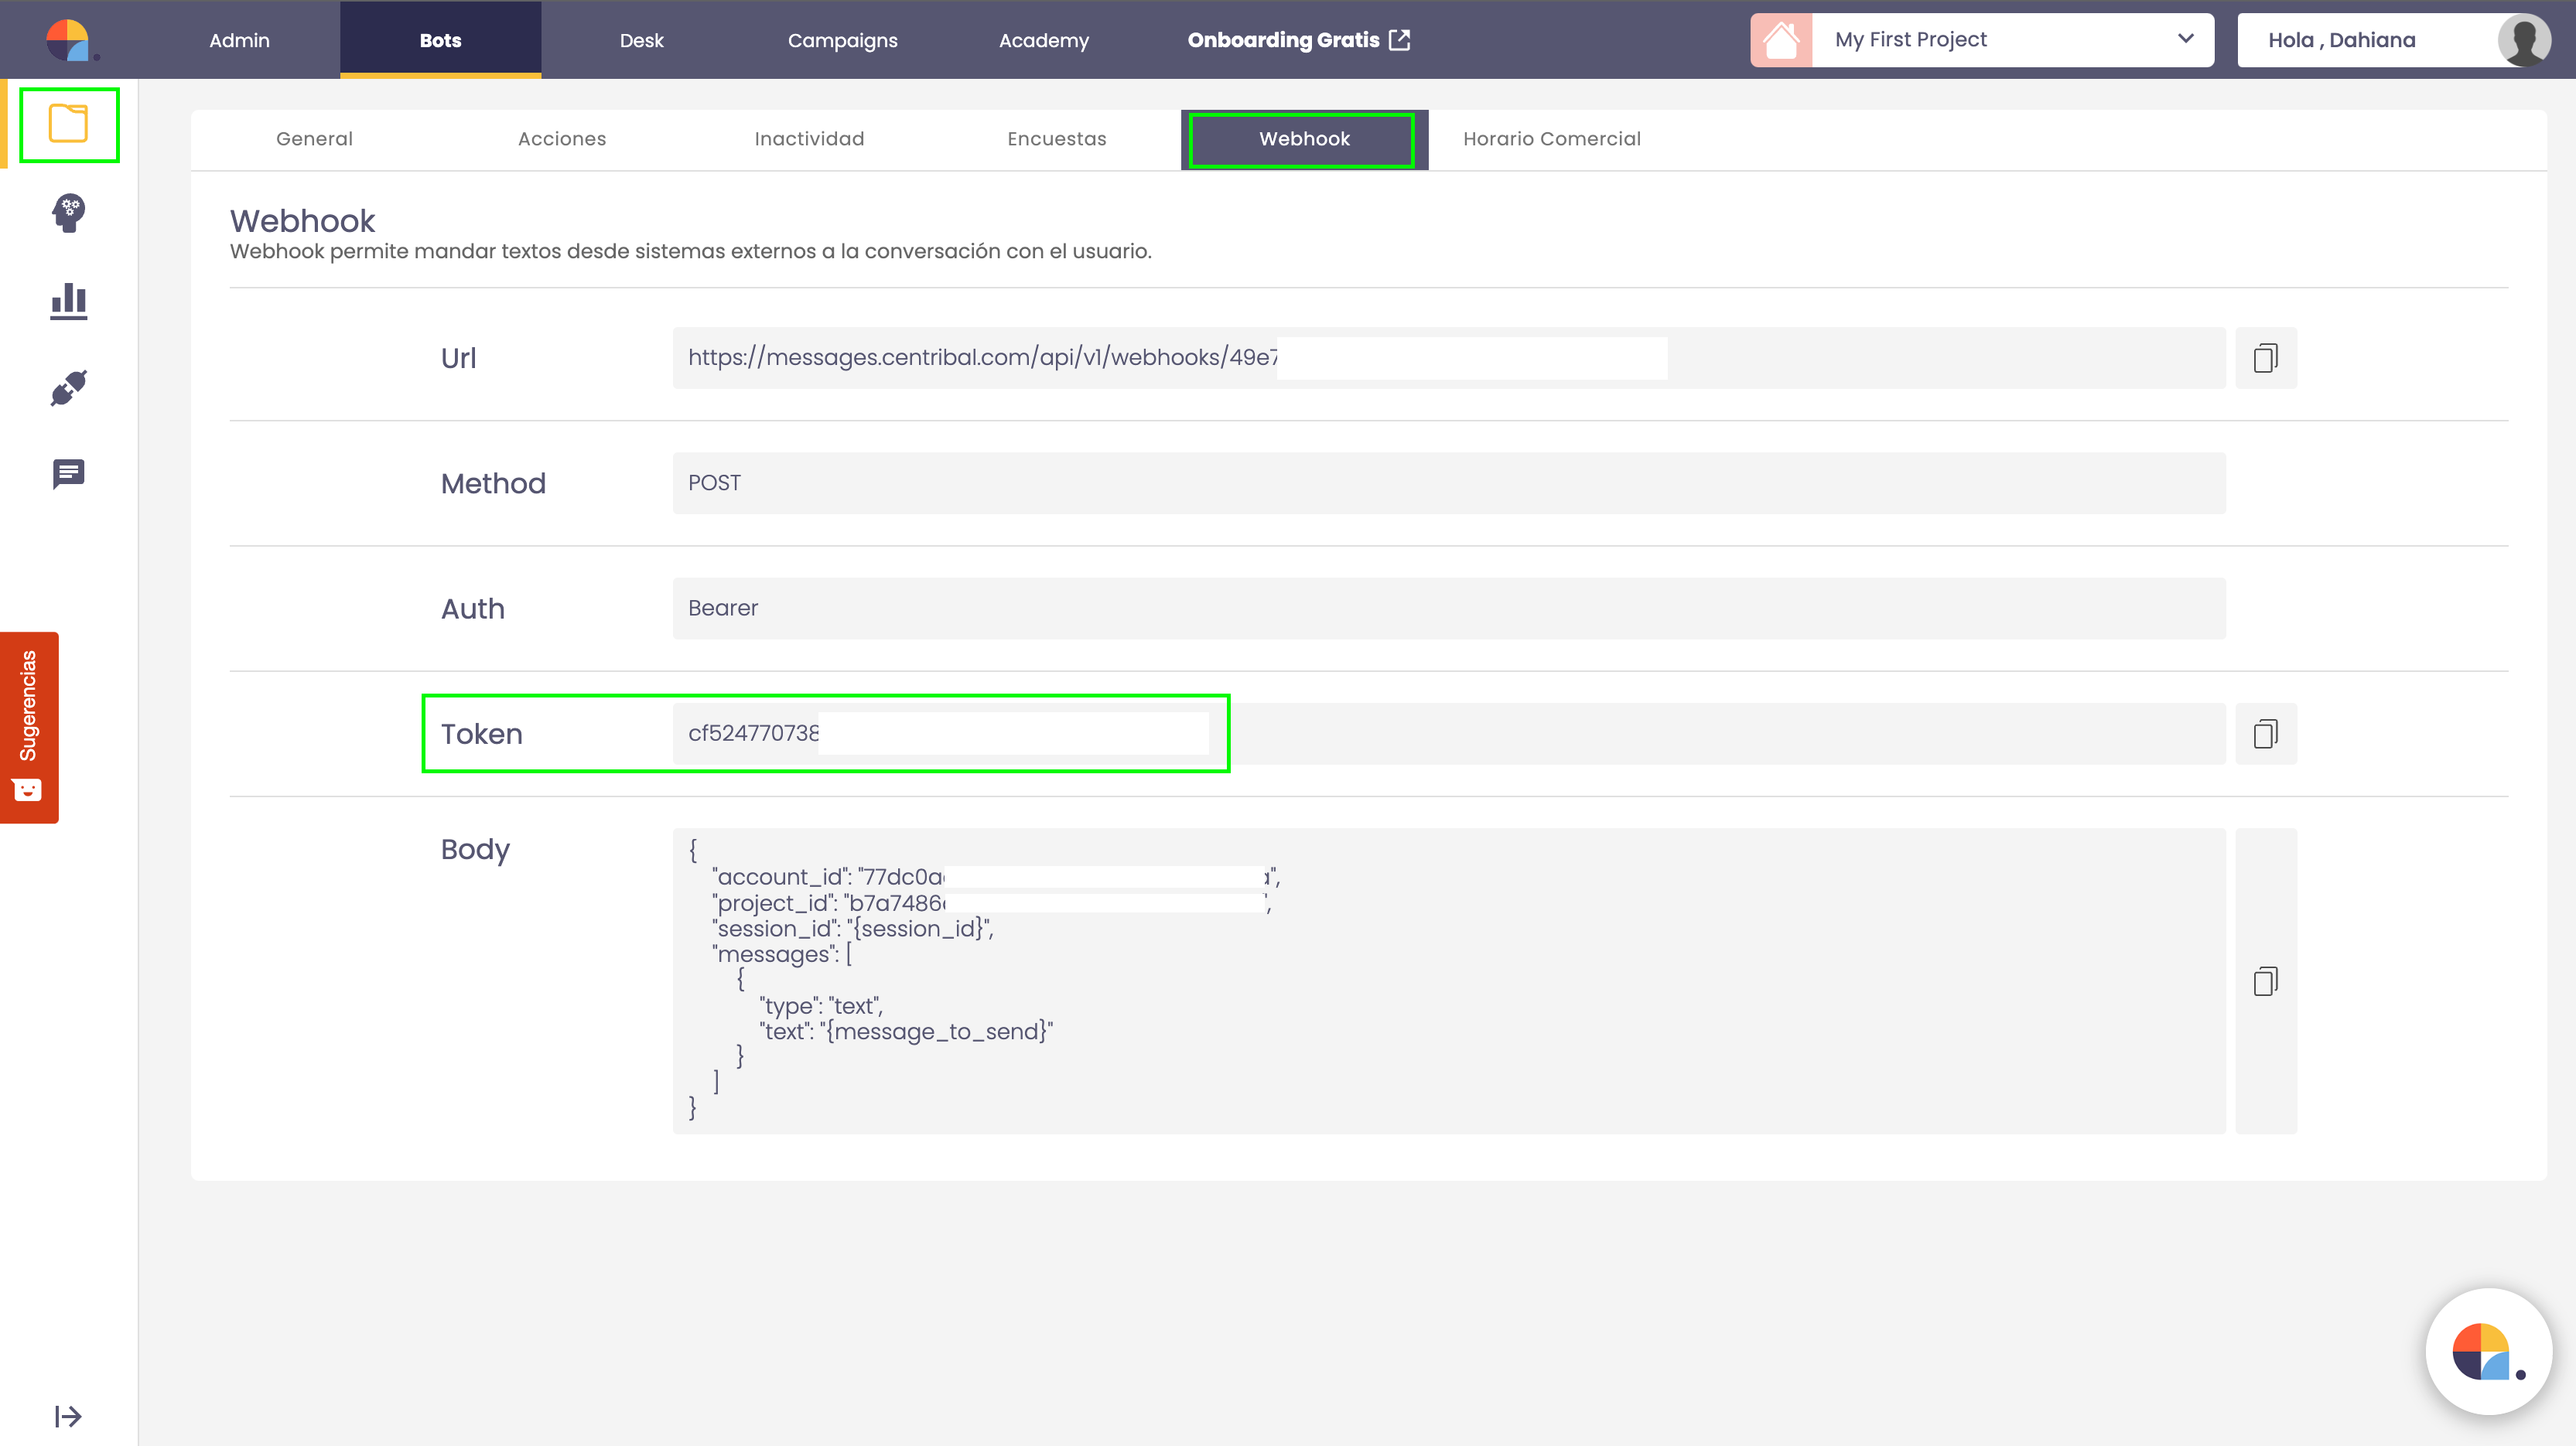Viewport: 2576px width, 1446px height.
Task: Open the plug integrations icon
Action: [68, 387]
